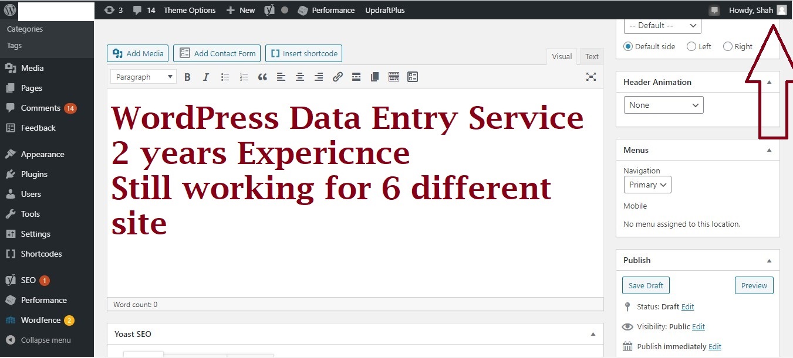Toggle the toolbar keyboard icon
The image size is (793, 358).
(394, 77)
